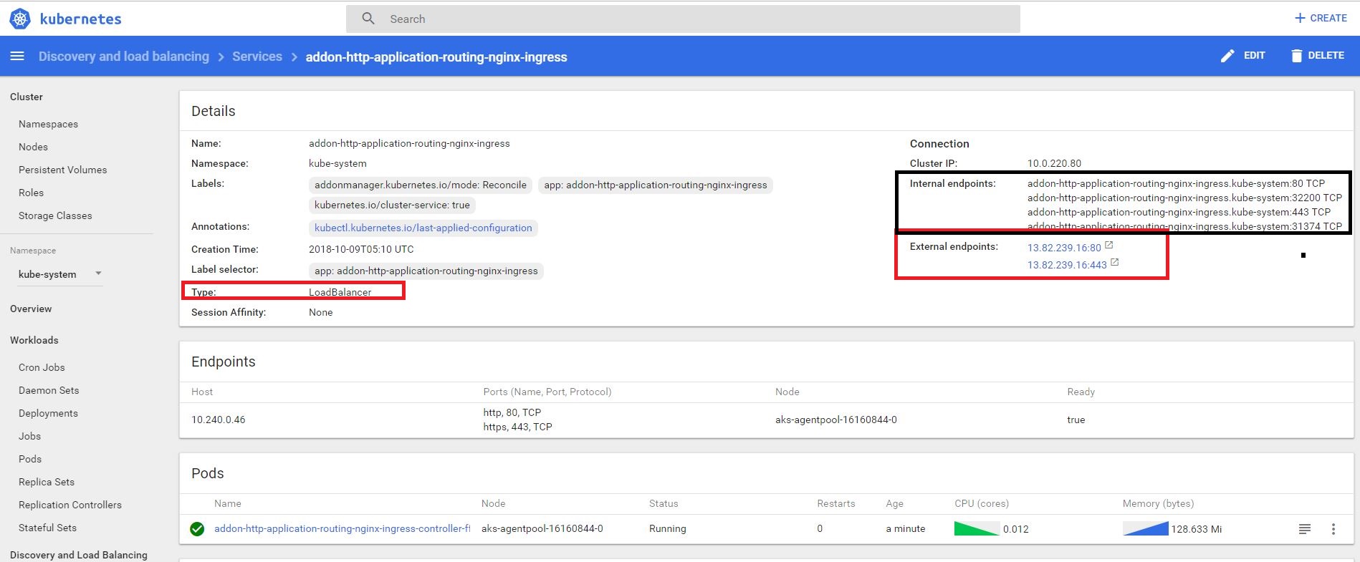Open Workloads in sidebar
1360x562 pixels.
34,340
